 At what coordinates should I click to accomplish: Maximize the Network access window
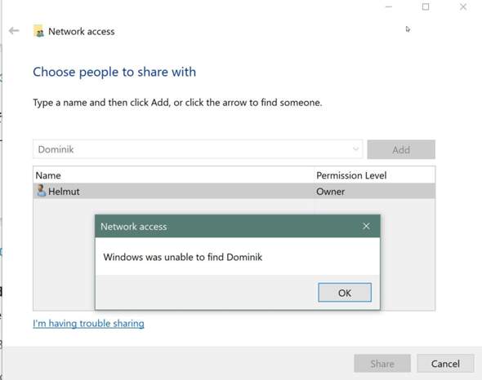426,7
